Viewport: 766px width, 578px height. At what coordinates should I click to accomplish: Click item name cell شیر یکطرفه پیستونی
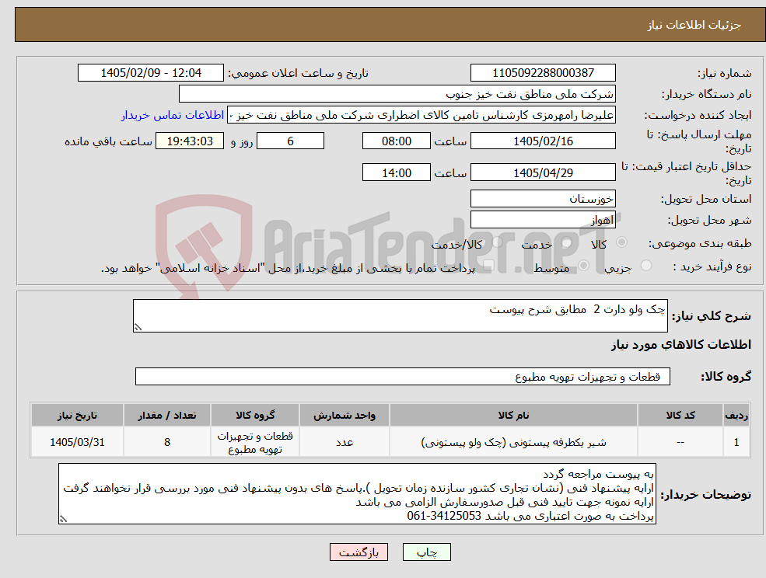[513, 442]
